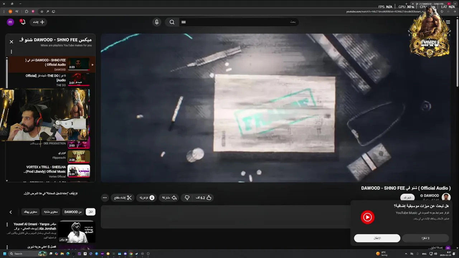Select the 'All' filter chip
459x258 pixels.
(91, 212)
